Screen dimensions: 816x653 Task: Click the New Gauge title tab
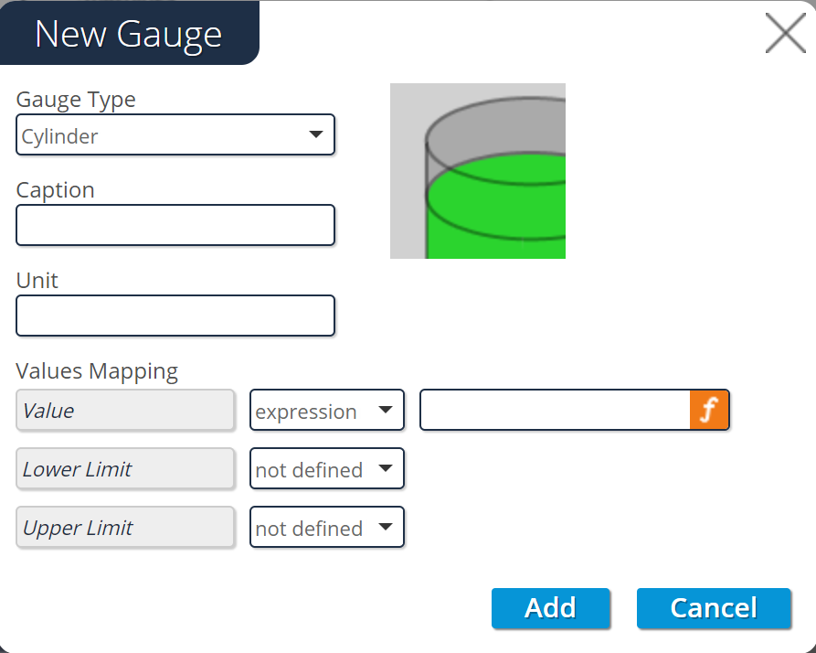pyautogui.click(x=129, y=34)
